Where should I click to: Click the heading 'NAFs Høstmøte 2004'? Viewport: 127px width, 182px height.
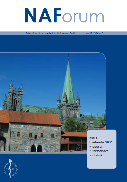tap(101, 140)
